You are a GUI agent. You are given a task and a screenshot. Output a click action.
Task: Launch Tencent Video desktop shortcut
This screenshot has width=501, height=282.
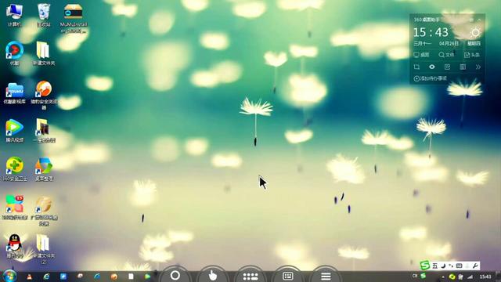14,130
